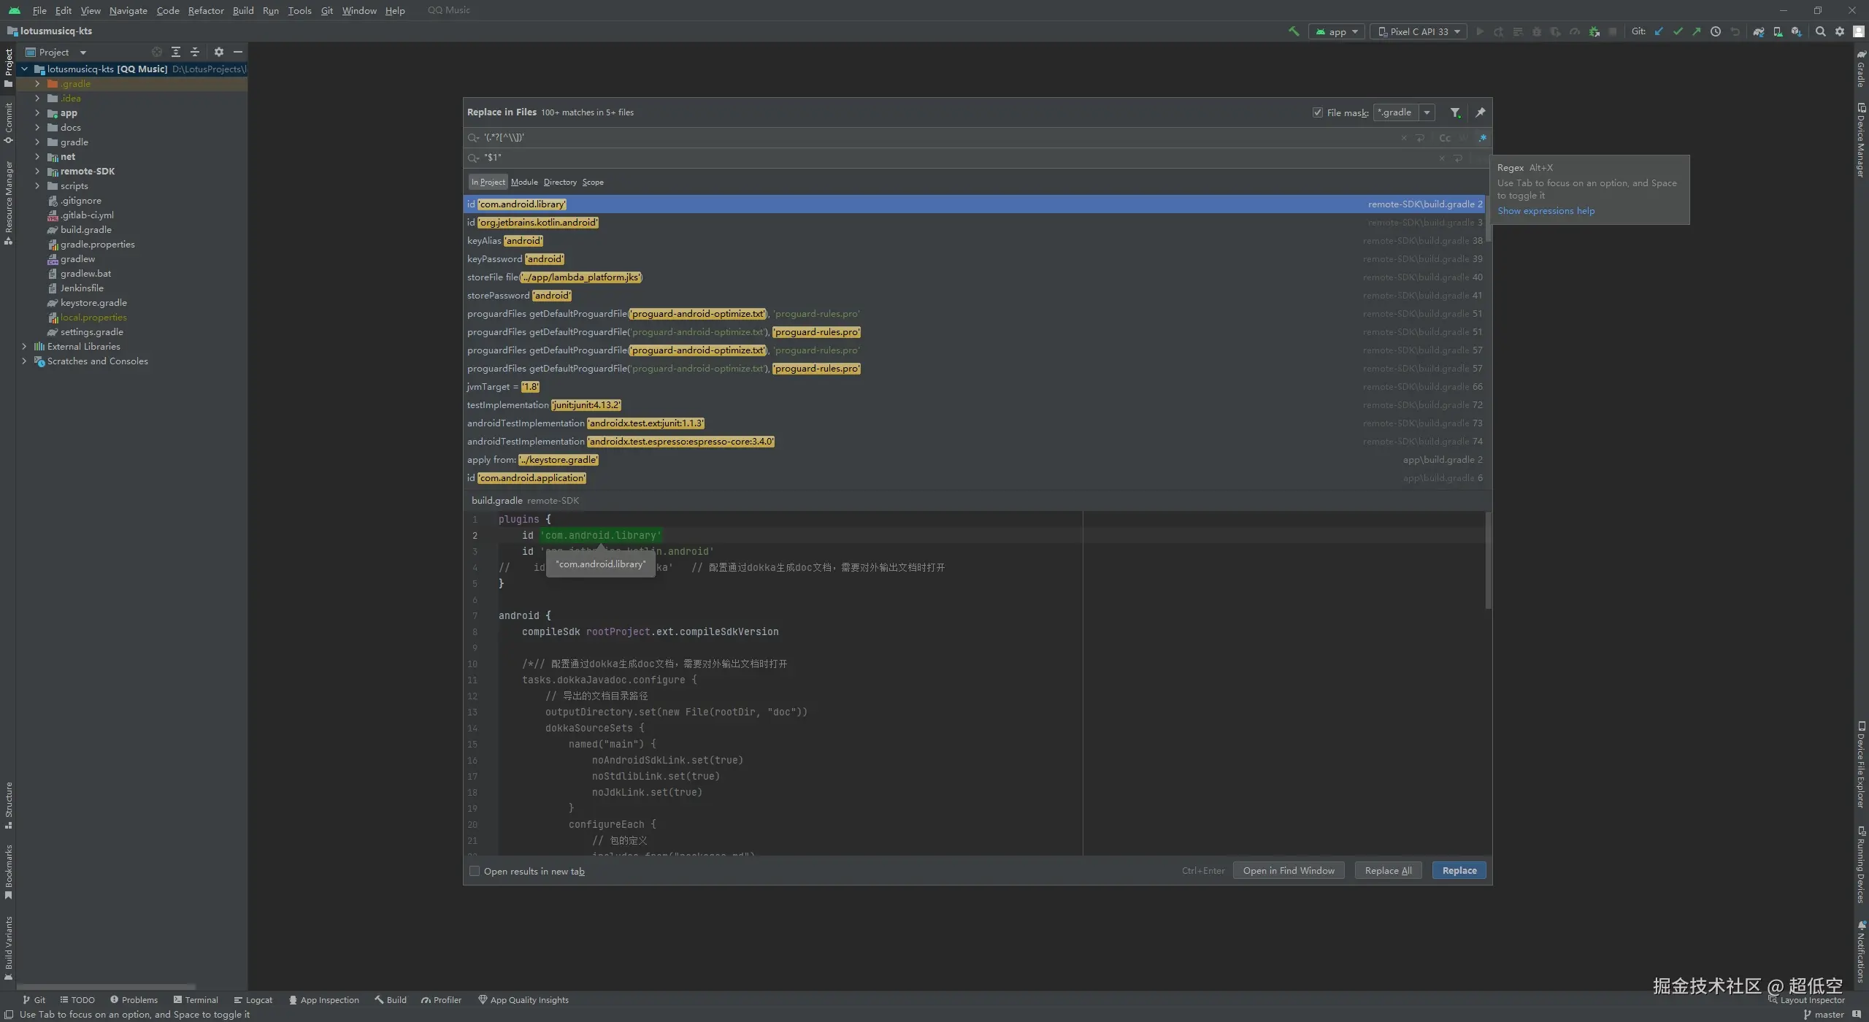Open the Refactor menu
The image size is (1869, 1022).
[x=205, y=10]
